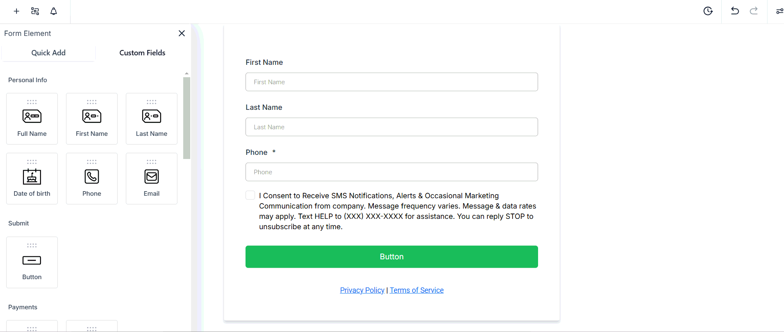Select the Date of birth element

click(x=32, y=178)
